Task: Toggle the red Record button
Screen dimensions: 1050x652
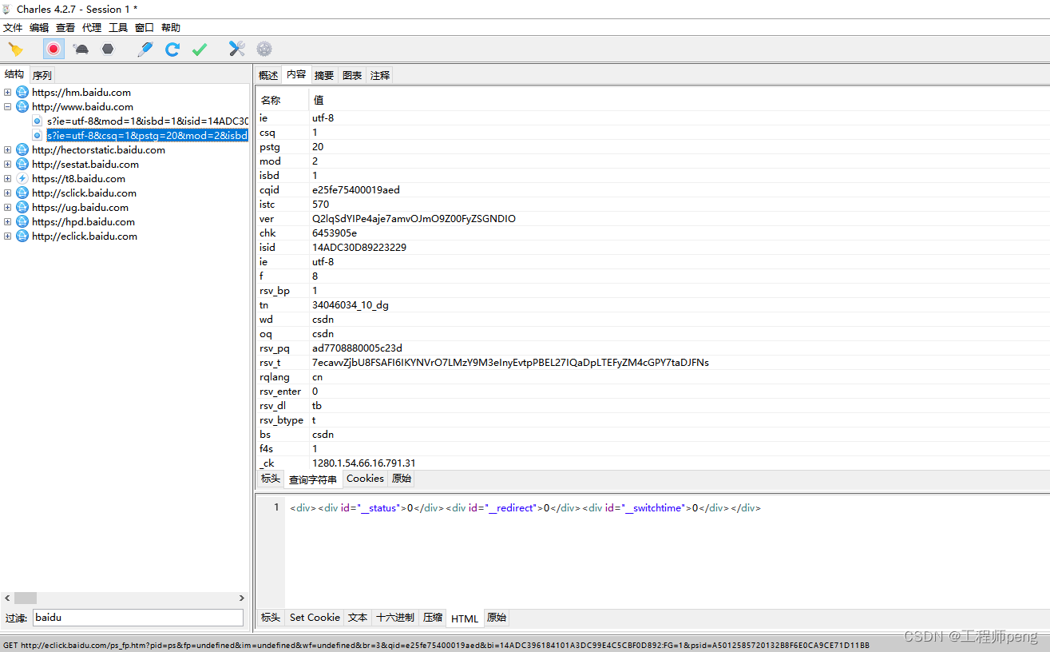Action: tap(53, 50)
